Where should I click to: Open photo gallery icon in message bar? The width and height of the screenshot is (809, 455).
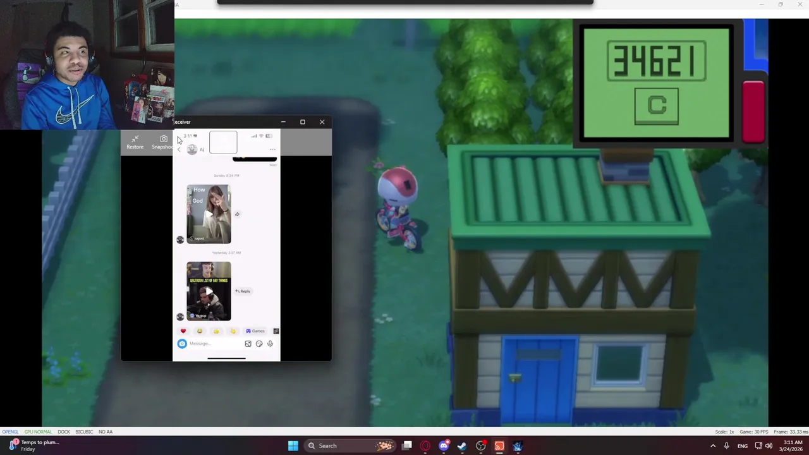click(x=248, y=344)
